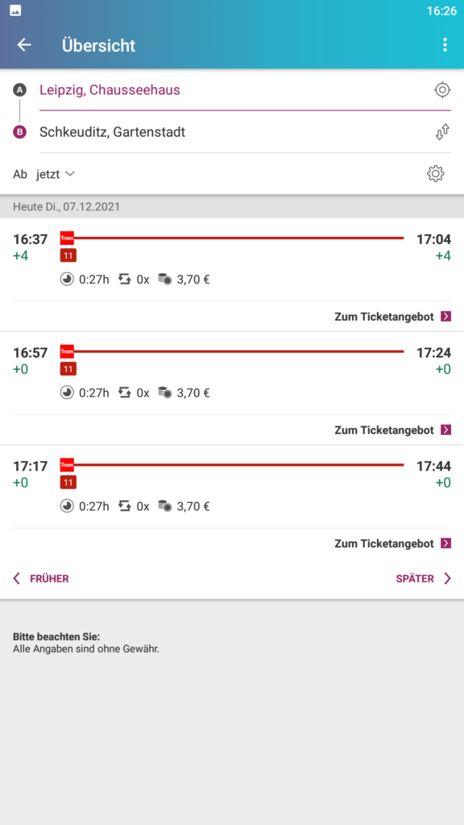Open the 'jetzt' departure time dropdown
This screenshot has height=825, width=464.
56,174
